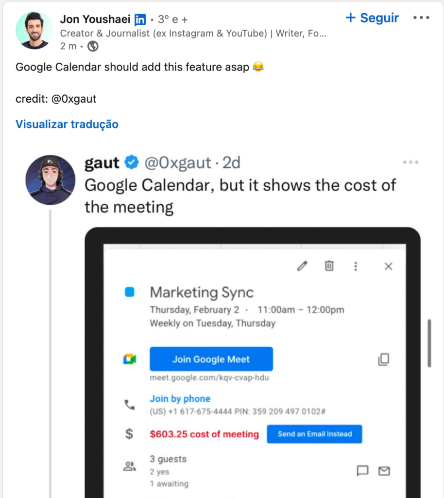Click Visualizar tradução link
Viewport: 444px width, 498px height.
click(67, 124)
